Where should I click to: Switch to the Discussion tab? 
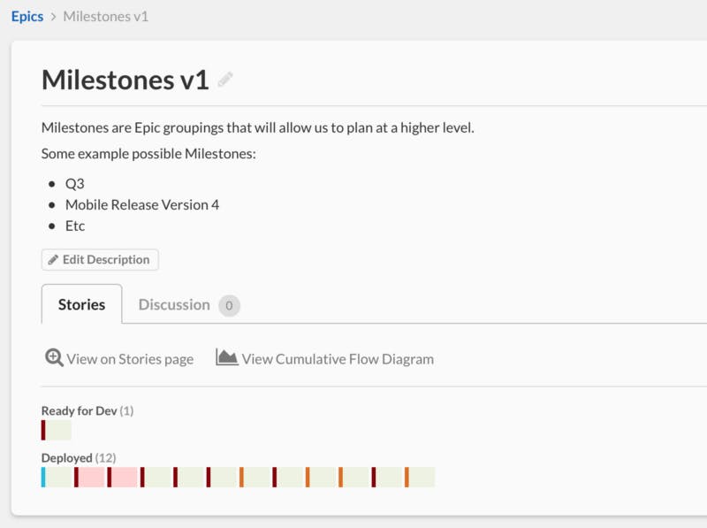pyautogui.click(x=175, y=303)
